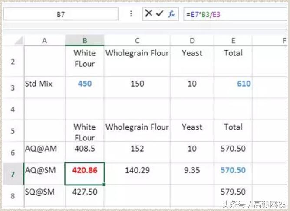Click the cell with value 9.35

192,174
